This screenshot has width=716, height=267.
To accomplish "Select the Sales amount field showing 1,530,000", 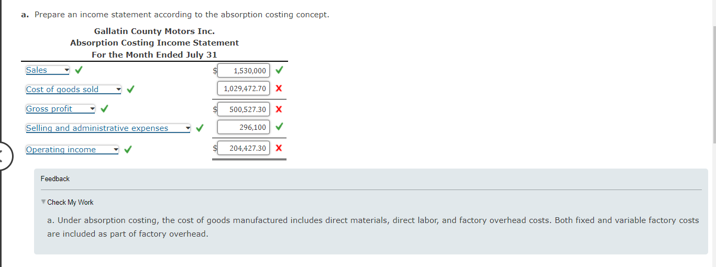I will click(x=244, y=71).
